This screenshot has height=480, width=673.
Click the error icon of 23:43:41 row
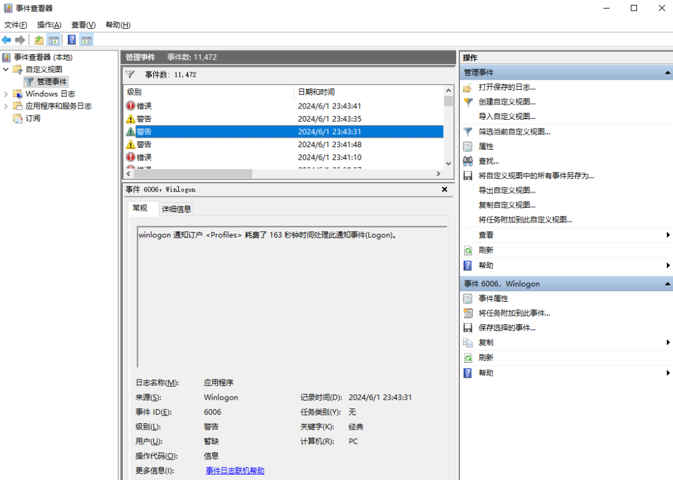(130, 105)
